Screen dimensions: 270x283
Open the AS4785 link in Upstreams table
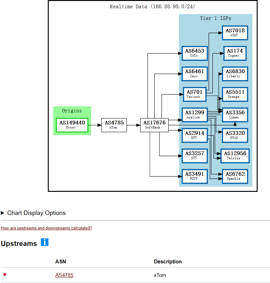tap(64, 275)
